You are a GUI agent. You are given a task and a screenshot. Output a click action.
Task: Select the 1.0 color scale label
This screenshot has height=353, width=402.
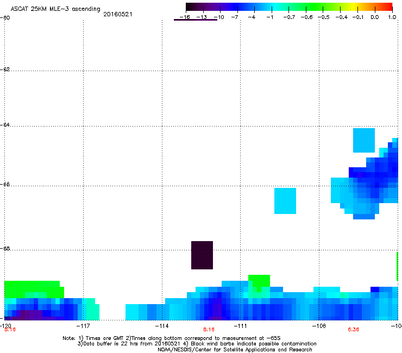point(392,17)
